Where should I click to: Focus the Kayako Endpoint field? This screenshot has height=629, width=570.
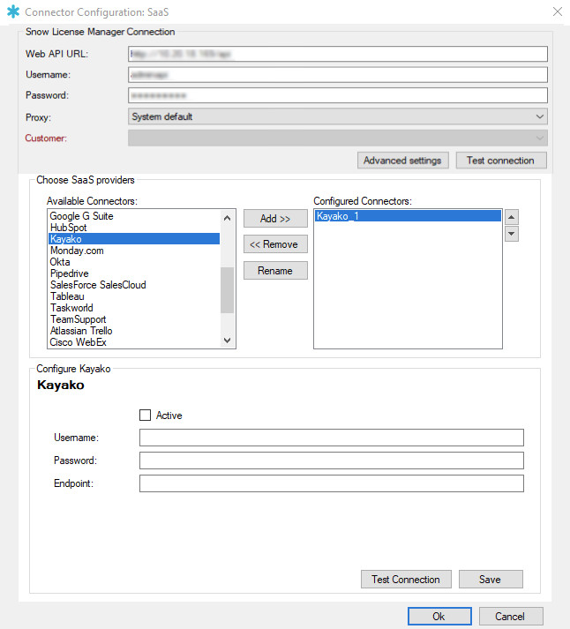point(331,483)
